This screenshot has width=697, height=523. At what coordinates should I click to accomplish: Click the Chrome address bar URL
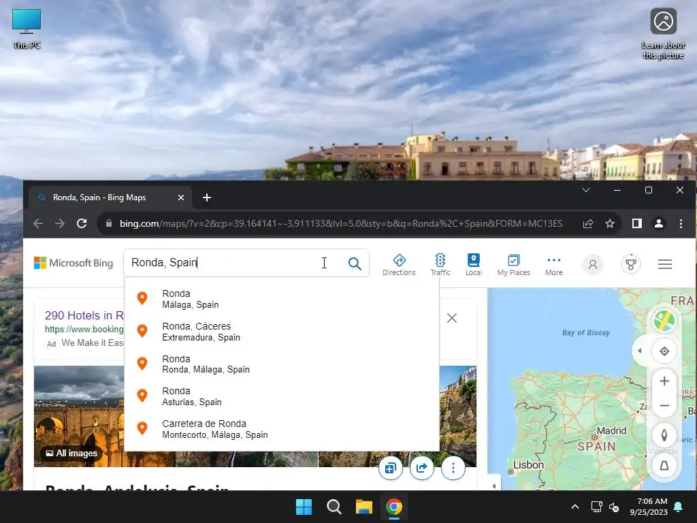pyautogui.click(x=341, y=223)
